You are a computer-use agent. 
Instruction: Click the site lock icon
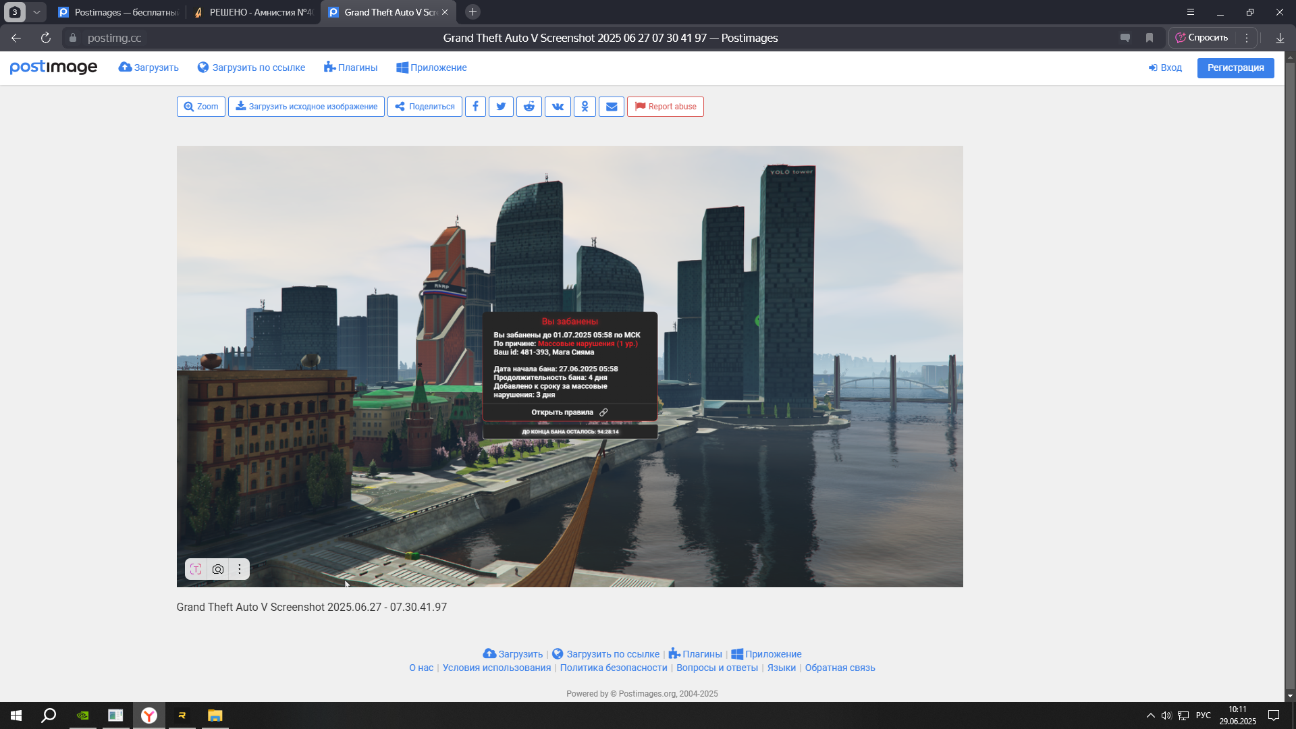(x=73, y=38)
